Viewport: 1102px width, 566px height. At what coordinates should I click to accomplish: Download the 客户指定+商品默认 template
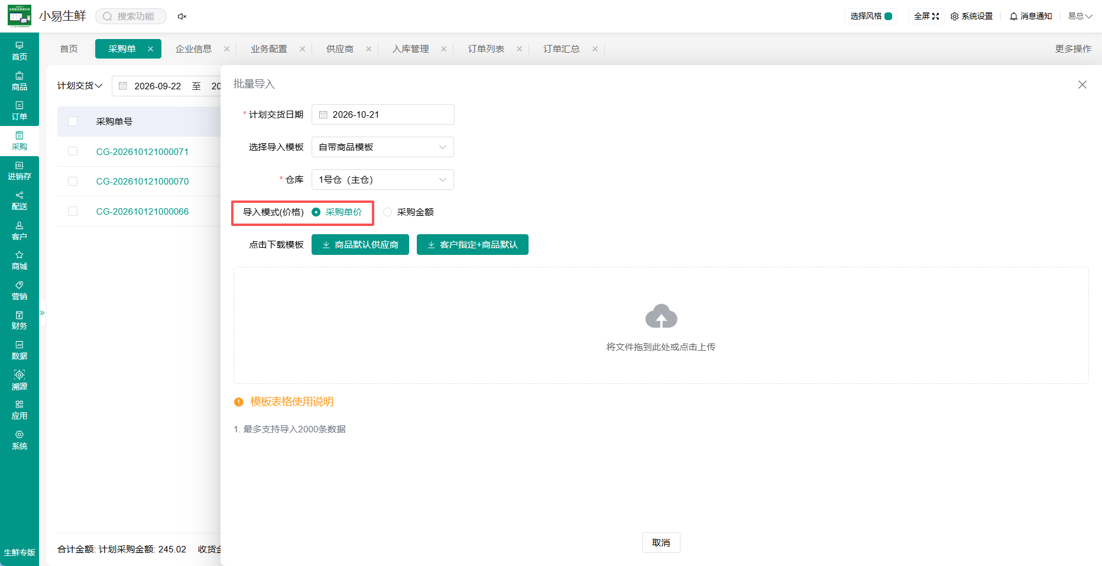[x=472, y=244]
